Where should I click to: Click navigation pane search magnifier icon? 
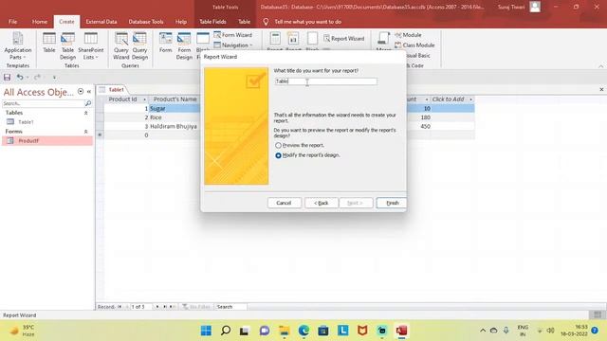point(88,103)
